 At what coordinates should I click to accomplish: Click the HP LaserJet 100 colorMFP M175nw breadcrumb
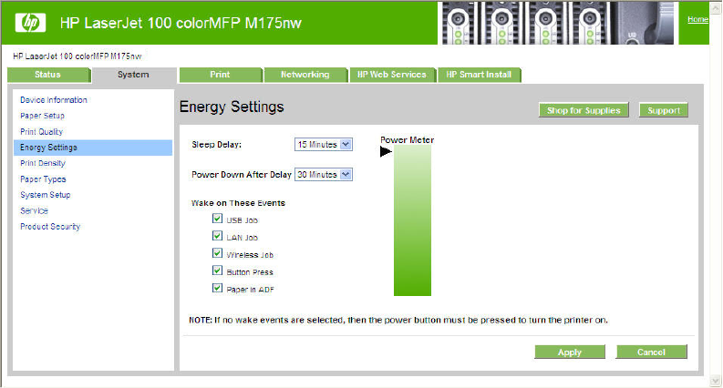pyautogui.click(x=77, y=56)
